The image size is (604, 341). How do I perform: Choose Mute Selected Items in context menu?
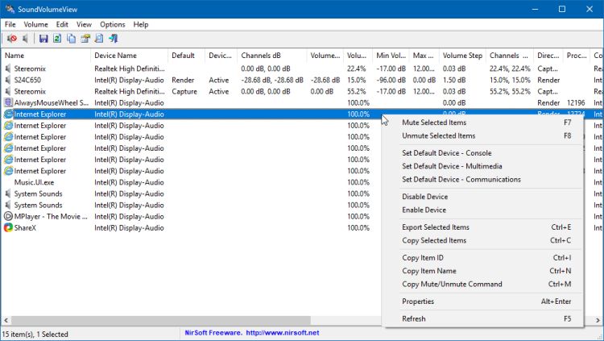coord(433,123)
